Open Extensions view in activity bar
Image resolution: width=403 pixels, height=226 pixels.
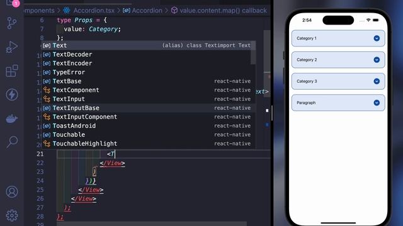point(11,71)
